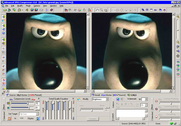Click the rotate image icon in toolbar
This screenshot has height=126, width=181.
(x=79, y=10)
